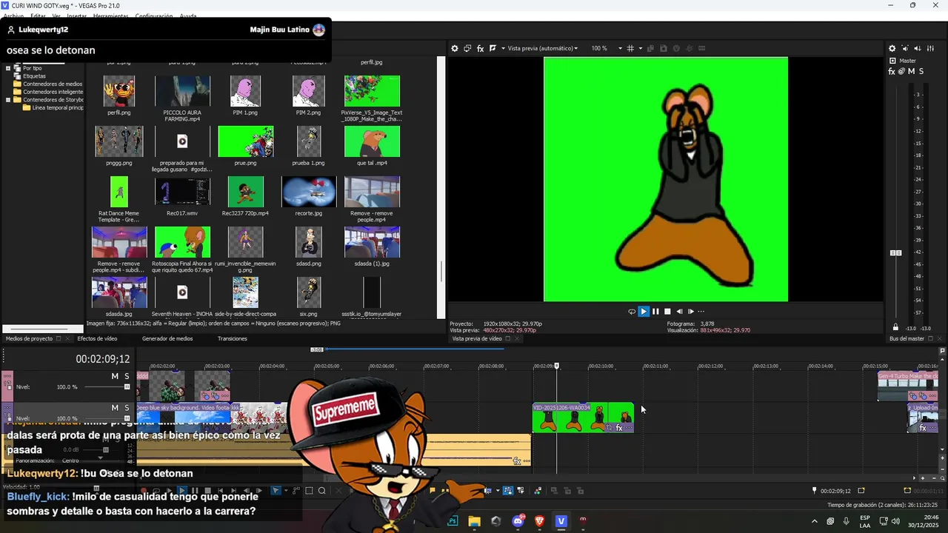Select Contenedores de medios folder
948x533 pixels.
tap(53, 84)
